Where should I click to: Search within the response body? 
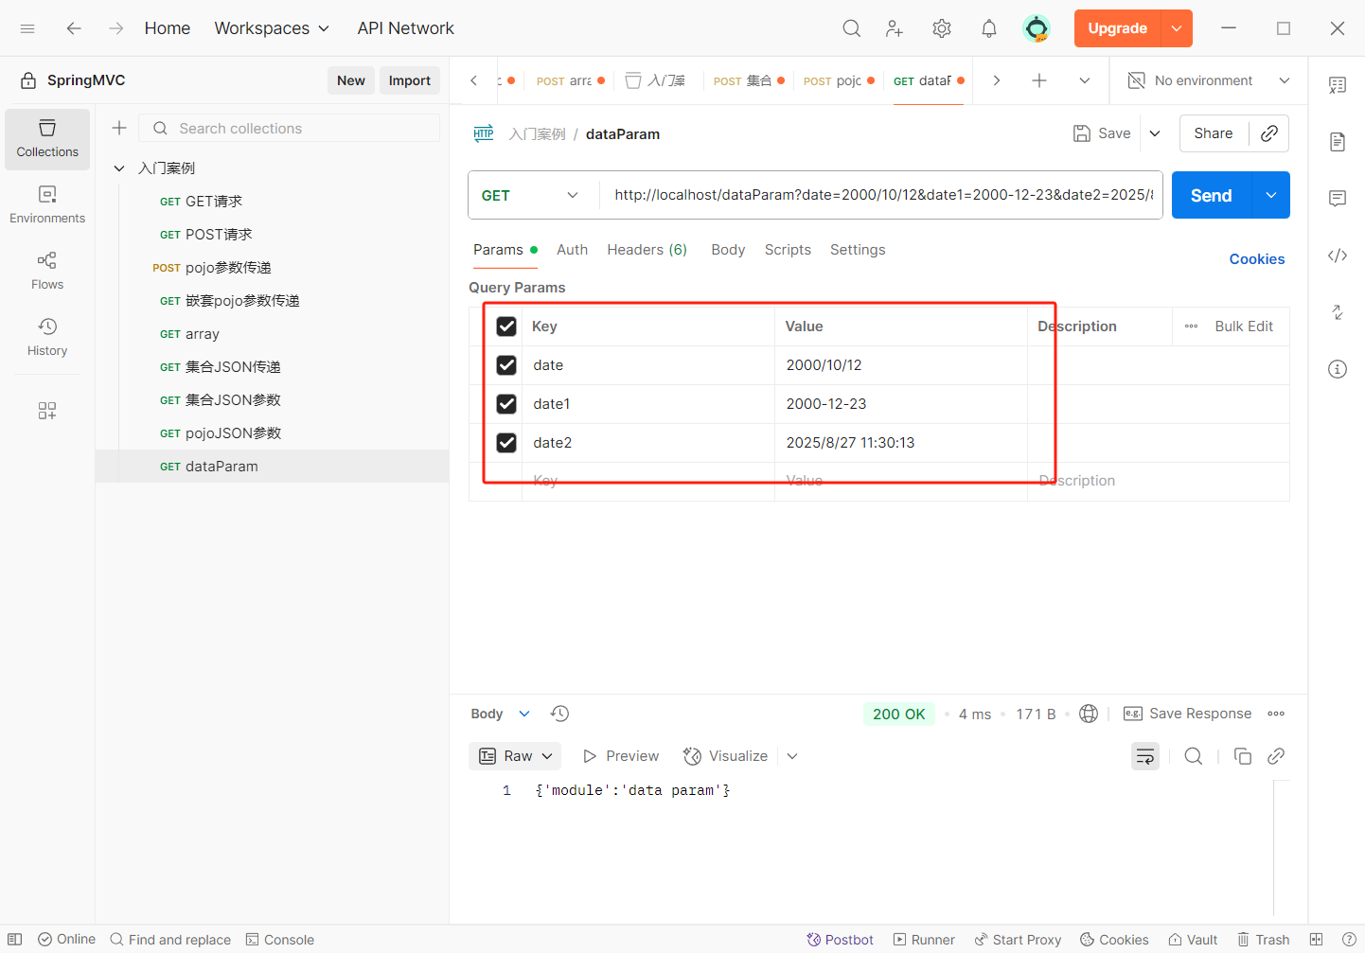click(1194, 756)
